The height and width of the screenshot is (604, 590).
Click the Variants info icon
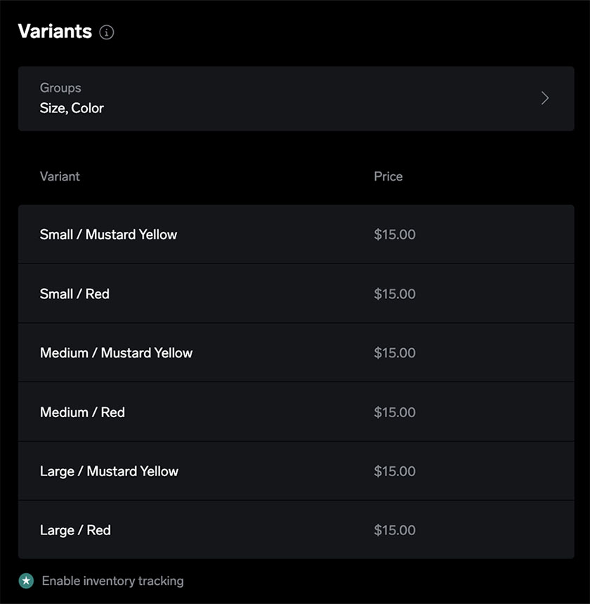pyautogui.click(x=107, y=32)
